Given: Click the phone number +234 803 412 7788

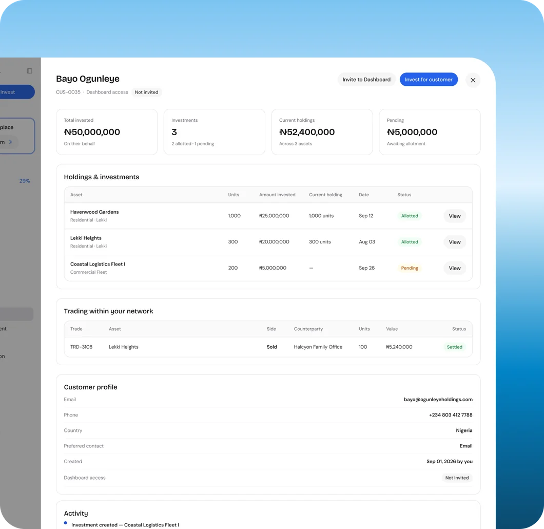Looking at the screenshot, I should (x=451, y=415).
